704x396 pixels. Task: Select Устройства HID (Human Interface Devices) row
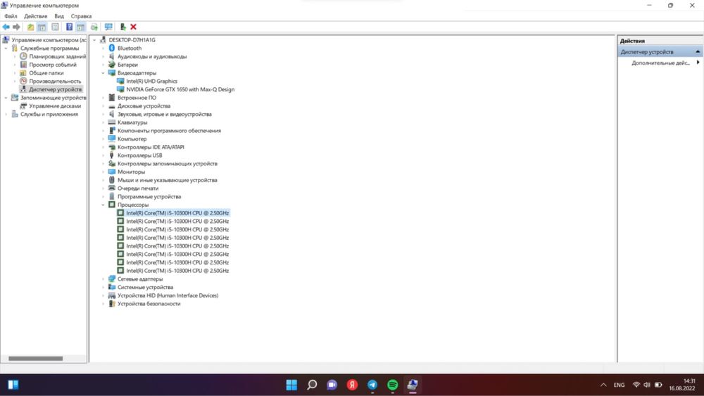pyautogui.click(x=168, y=295)
